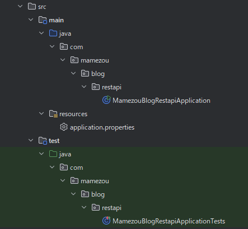Viewport: 248px width, 229px height.
Task: Collapse the resources folder chevron
Action: click(41, 113)
